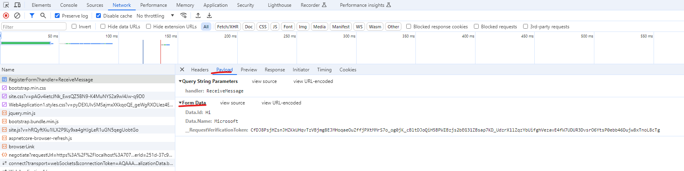The image size is (684, 171).
Task: Toggle the device toolbar icon
Action: (x=17, y=5)
